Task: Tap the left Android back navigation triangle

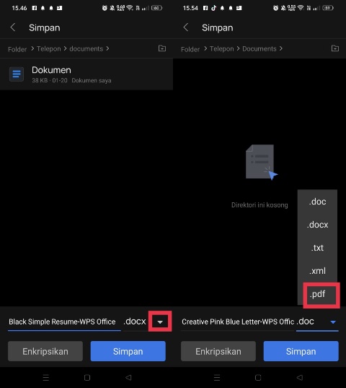Action: click(128, 377)
